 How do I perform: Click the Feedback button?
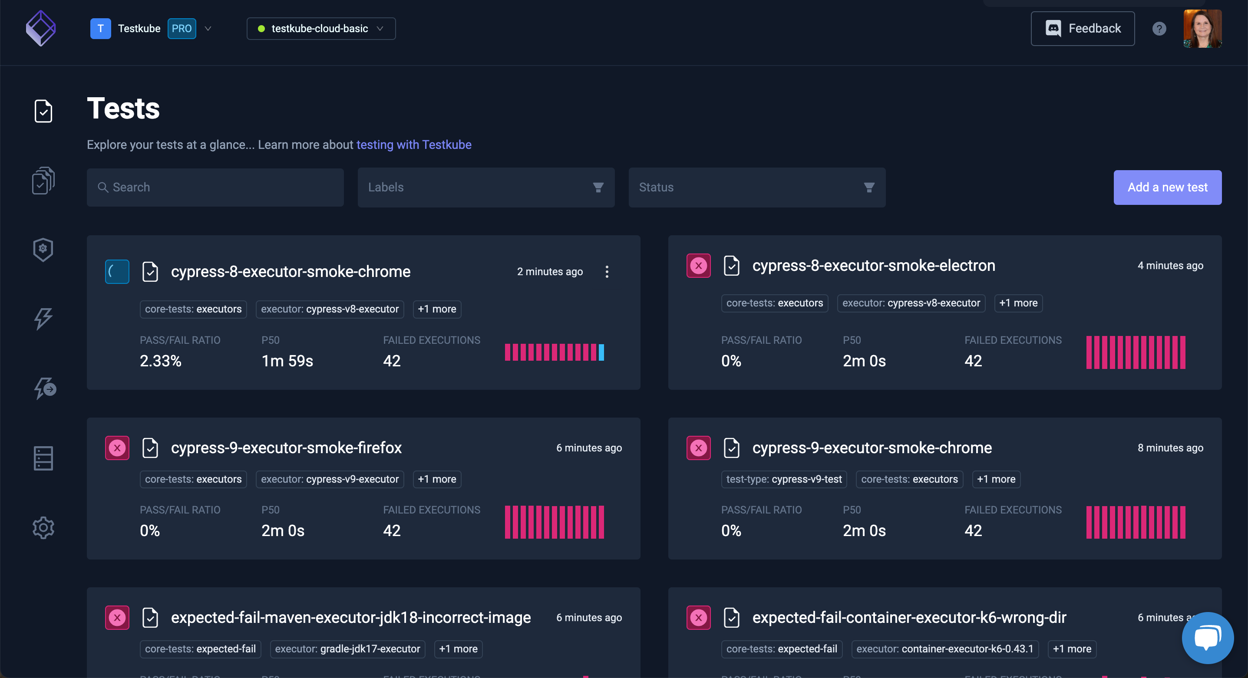tap(1083, 29)
